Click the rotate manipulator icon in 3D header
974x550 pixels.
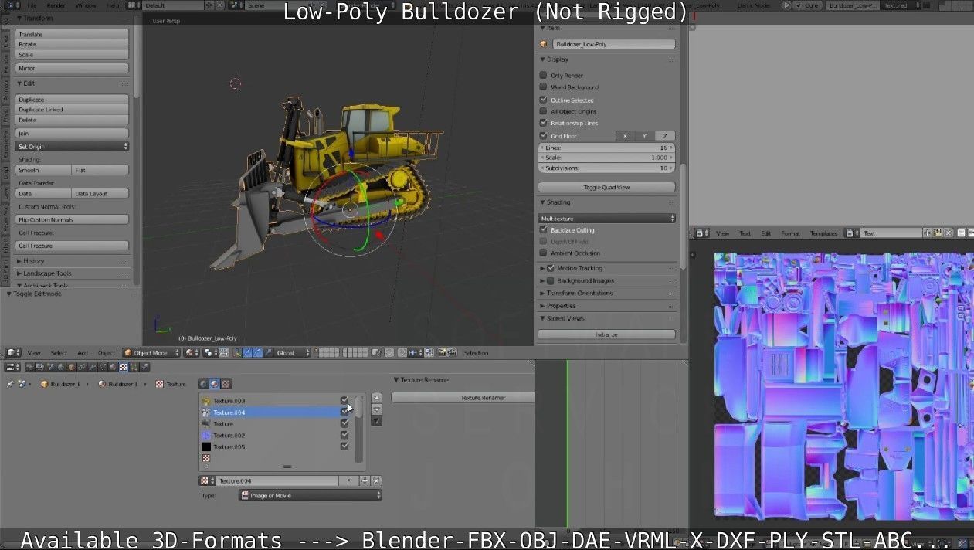(x=258, y=352)
